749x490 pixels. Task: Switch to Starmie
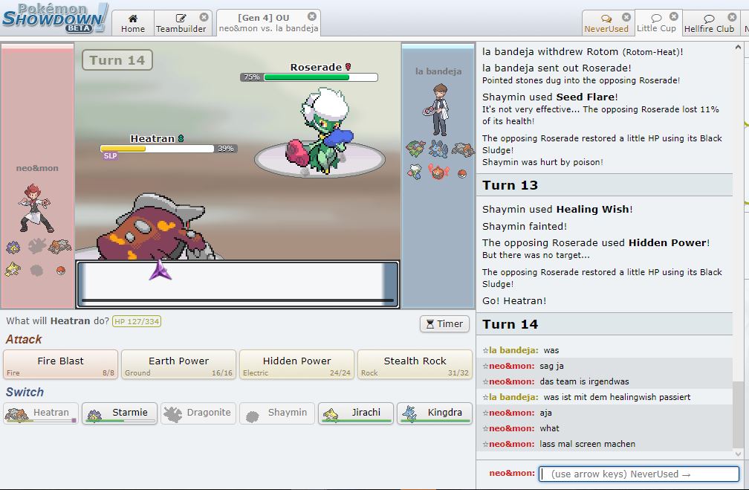click(x=120, y=413)
